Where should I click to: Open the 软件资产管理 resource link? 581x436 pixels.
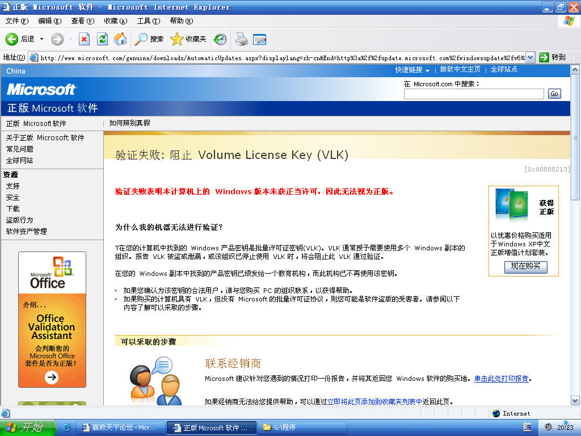click(26, 232)
